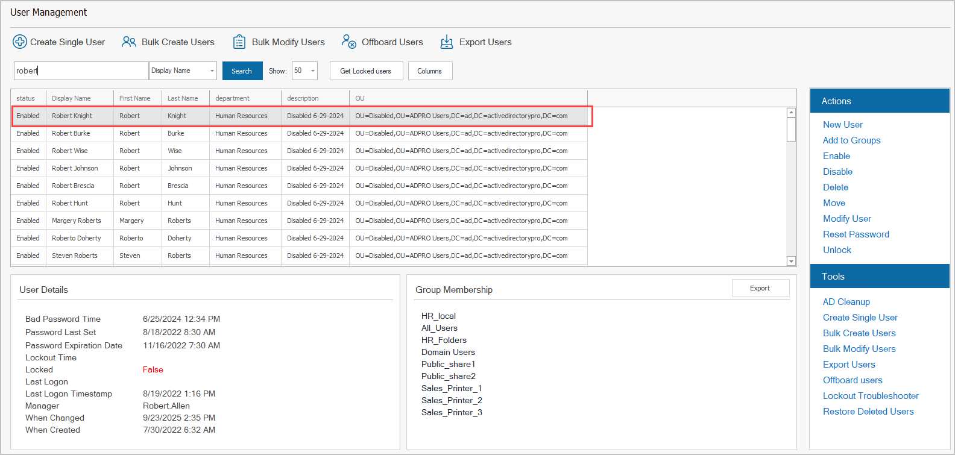
Task: Open the Columns chooser button
Action: [429, 71]
